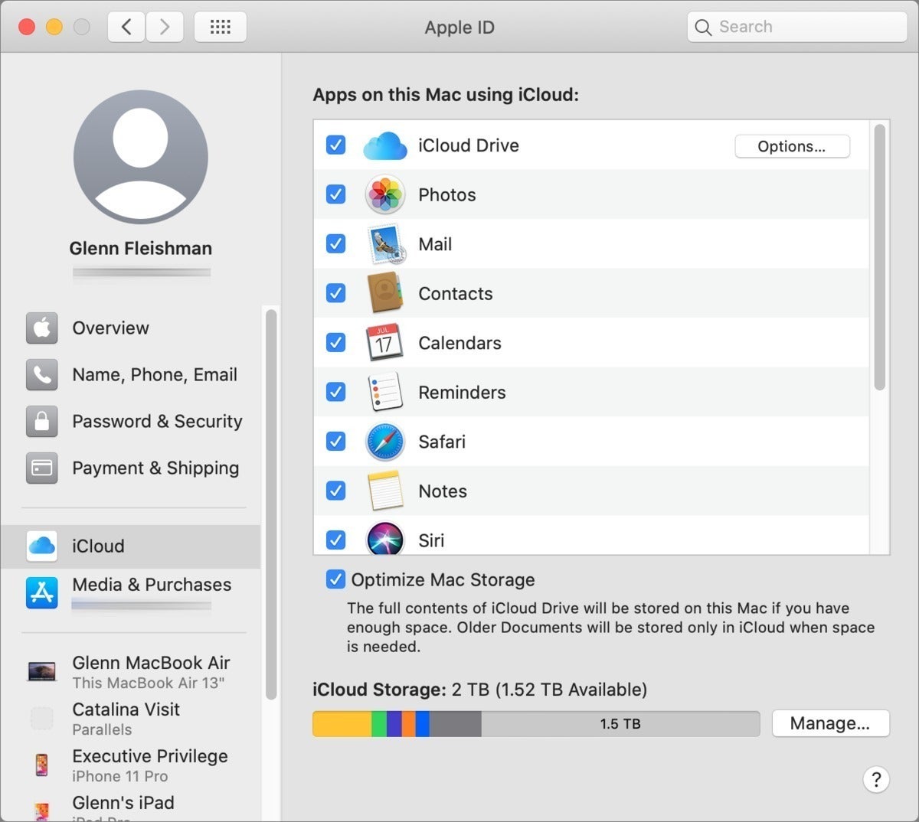Click the yellow segment of storage bar
919x822 pixels.
[x=342, y=724]
